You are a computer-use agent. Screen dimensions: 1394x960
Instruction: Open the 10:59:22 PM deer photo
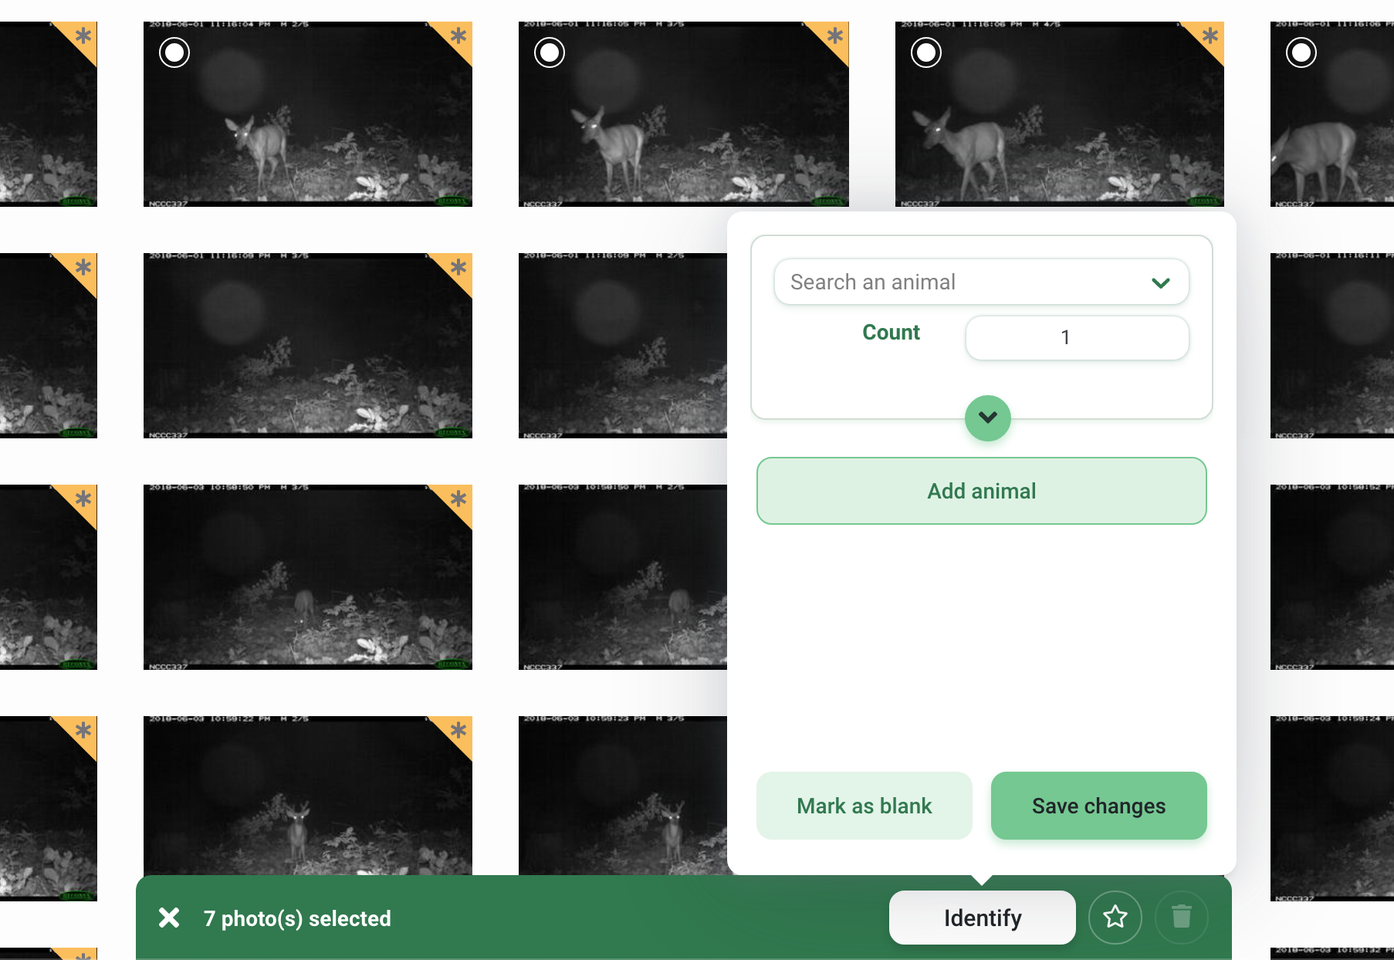(308, 795)
